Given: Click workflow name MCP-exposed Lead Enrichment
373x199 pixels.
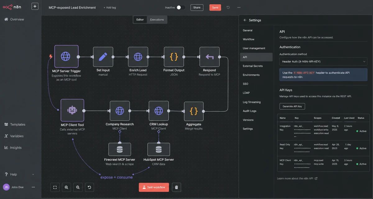Looking at the screenshot, I should click(x=72, y=7).
